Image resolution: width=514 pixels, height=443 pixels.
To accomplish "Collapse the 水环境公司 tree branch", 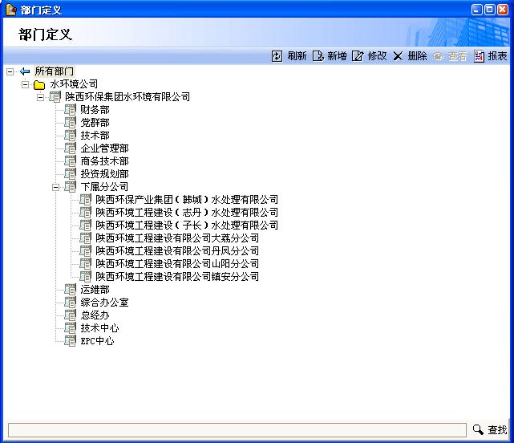I will pyautogui.click(x=25, y=84).
